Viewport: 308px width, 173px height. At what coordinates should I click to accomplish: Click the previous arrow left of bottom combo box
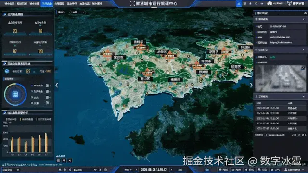[70, 170]
